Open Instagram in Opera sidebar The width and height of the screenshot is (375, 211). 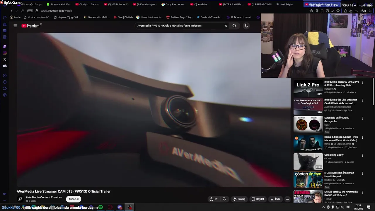[x=5, y=53]
